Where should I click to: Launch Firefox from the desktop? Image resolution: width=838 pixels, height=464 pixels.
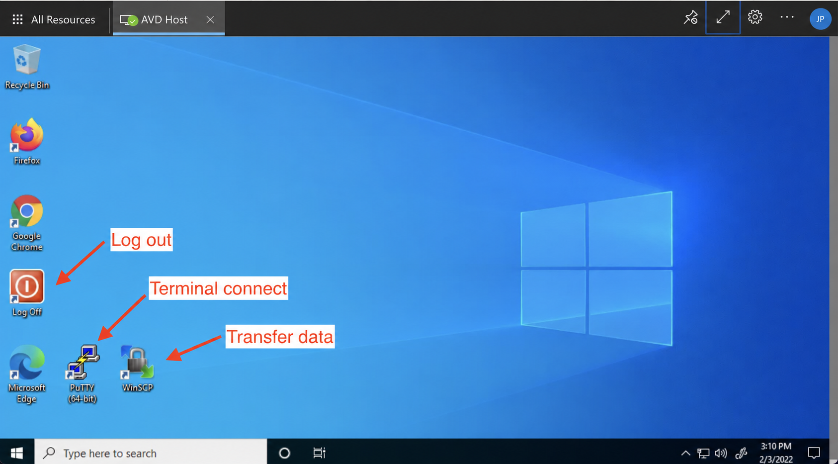(27, 141)
